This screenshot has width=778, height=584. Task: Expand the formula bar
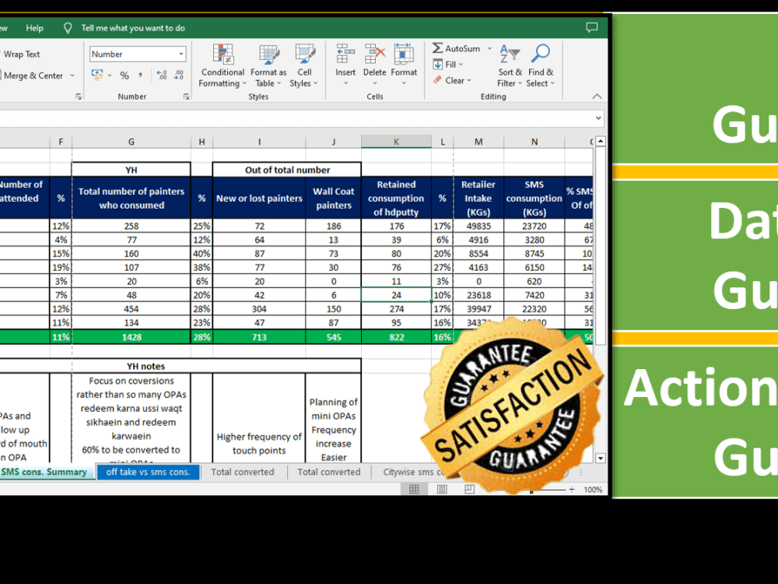tap(598, 118)
